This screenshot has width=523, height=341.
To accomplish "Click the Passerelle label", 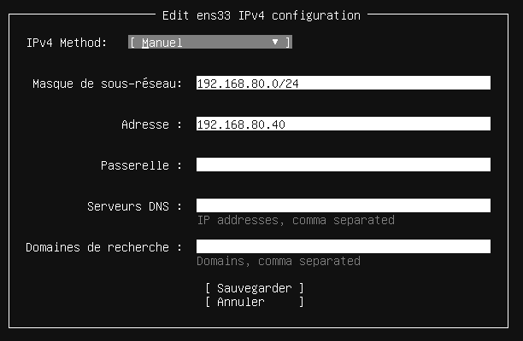I will [141, 165].
